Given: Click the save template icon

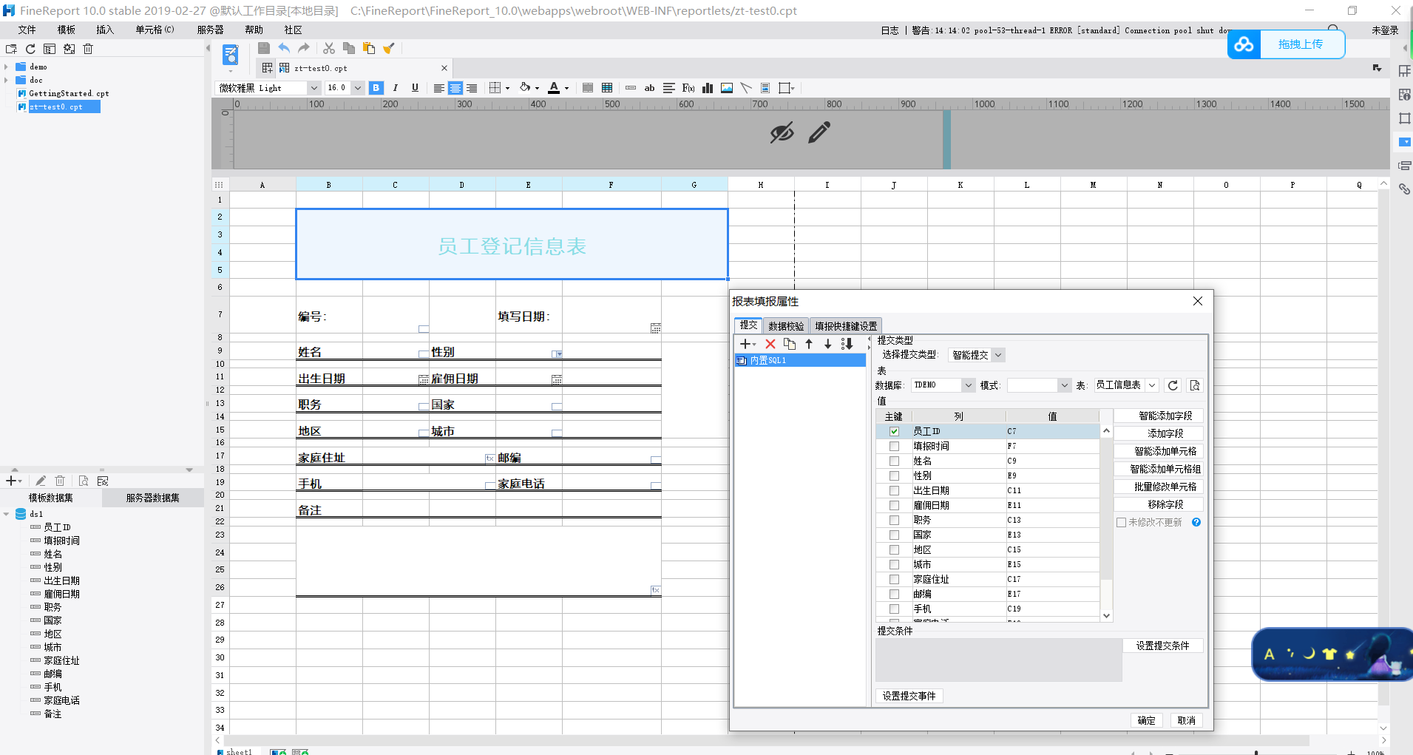Looking at the screenshot, I should (x=264, y=48).
